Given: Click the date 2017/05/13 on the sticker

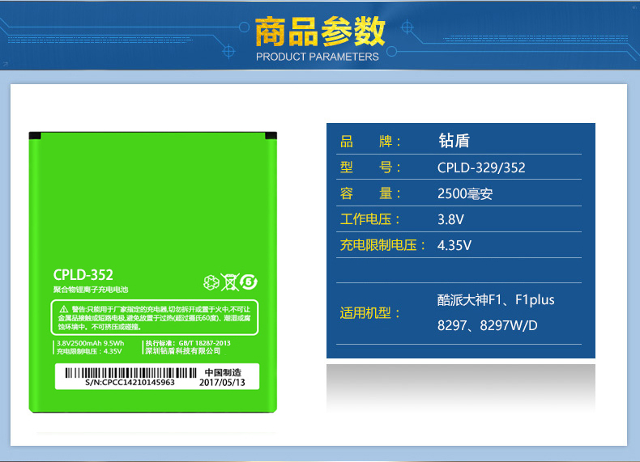Looking at the screenshot, I should [x=221, y=382].
